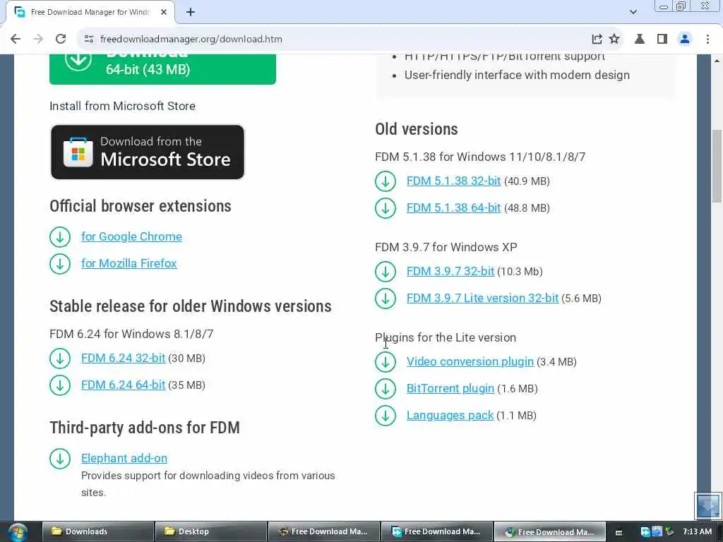Click the download icon beside for Google Chrome
This screenshot has width=723, height=542.
coord(60,237)
